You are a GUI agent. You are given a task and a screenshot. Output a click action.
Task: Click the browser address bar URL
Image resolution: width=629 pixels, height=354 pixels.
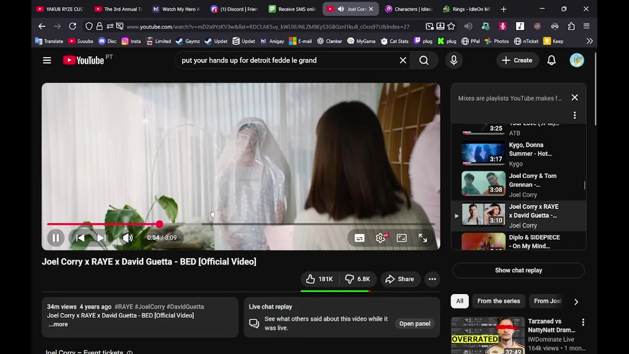coord(268,27)
